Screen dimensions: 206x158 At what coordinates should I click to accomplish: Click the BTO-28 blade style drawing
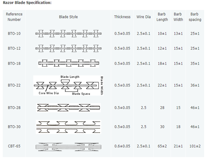click(x=68, y=108)
